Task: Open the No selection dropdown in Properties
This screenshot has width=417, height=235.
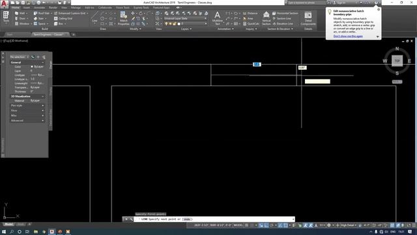Action: click(20, 57)
